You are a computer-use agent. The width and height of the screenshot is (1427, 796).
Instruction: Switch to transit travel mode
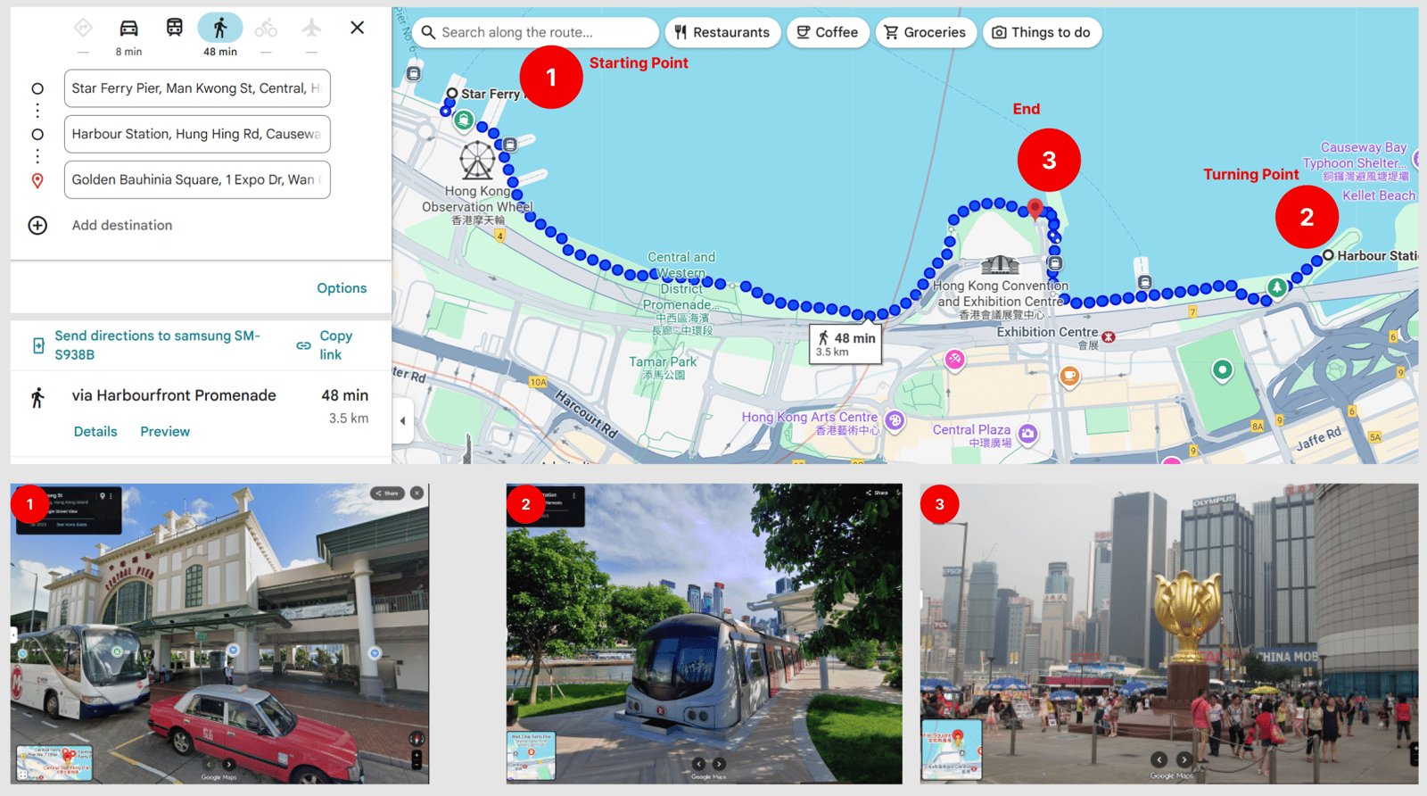pyautogui.click(x=175, y=29)
